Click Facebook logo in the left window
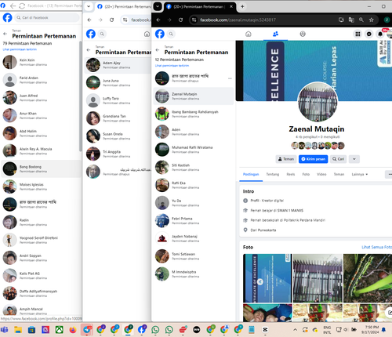 click(7, 18)
